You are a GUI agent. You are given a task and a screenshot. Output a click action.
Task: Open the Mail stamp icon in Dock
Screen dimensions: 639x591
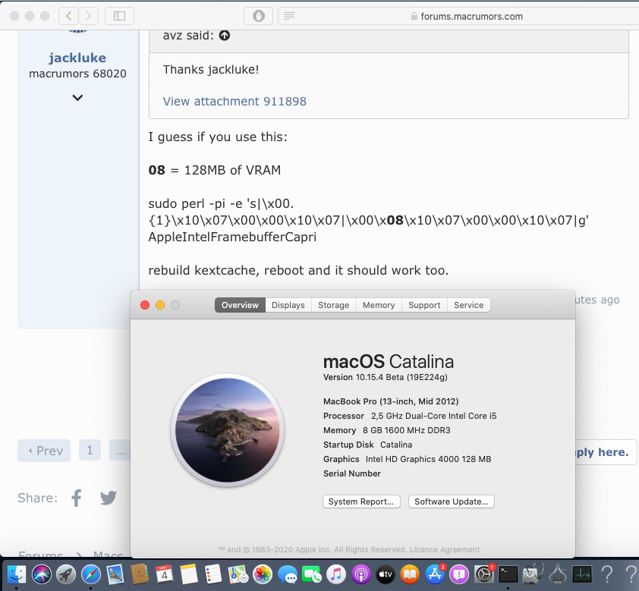[115, 574]
